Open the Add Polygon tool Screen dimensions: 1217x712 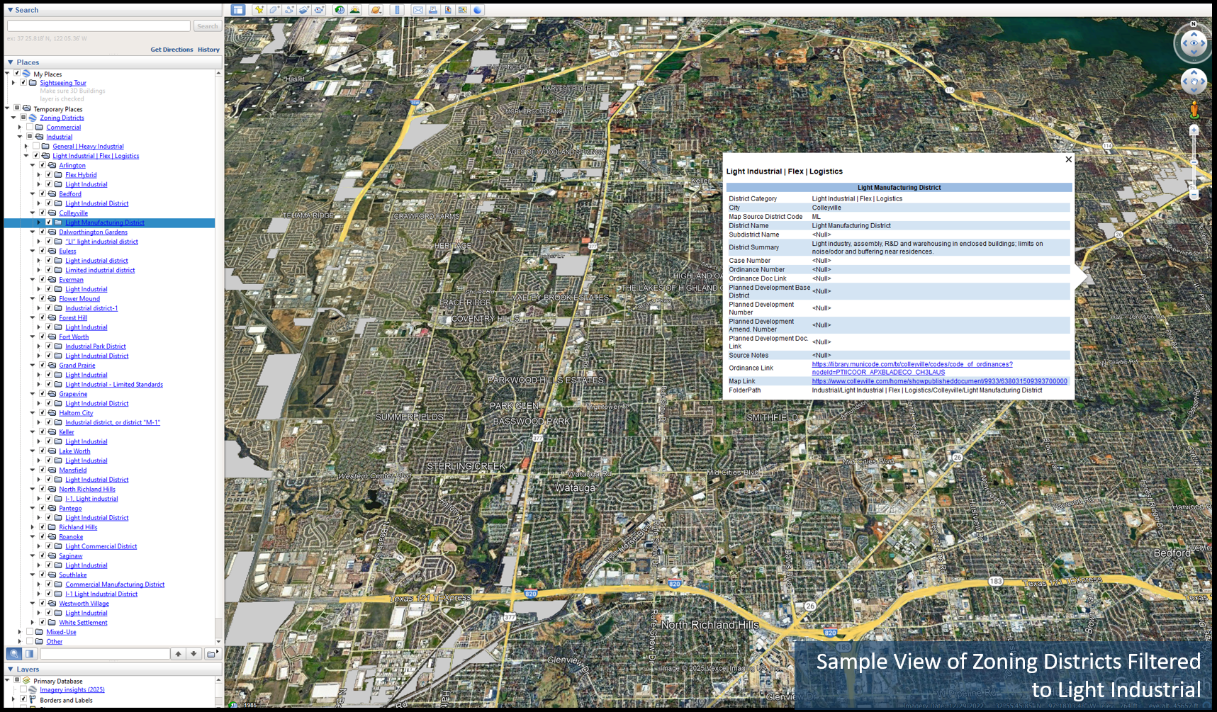coord(275,9)
